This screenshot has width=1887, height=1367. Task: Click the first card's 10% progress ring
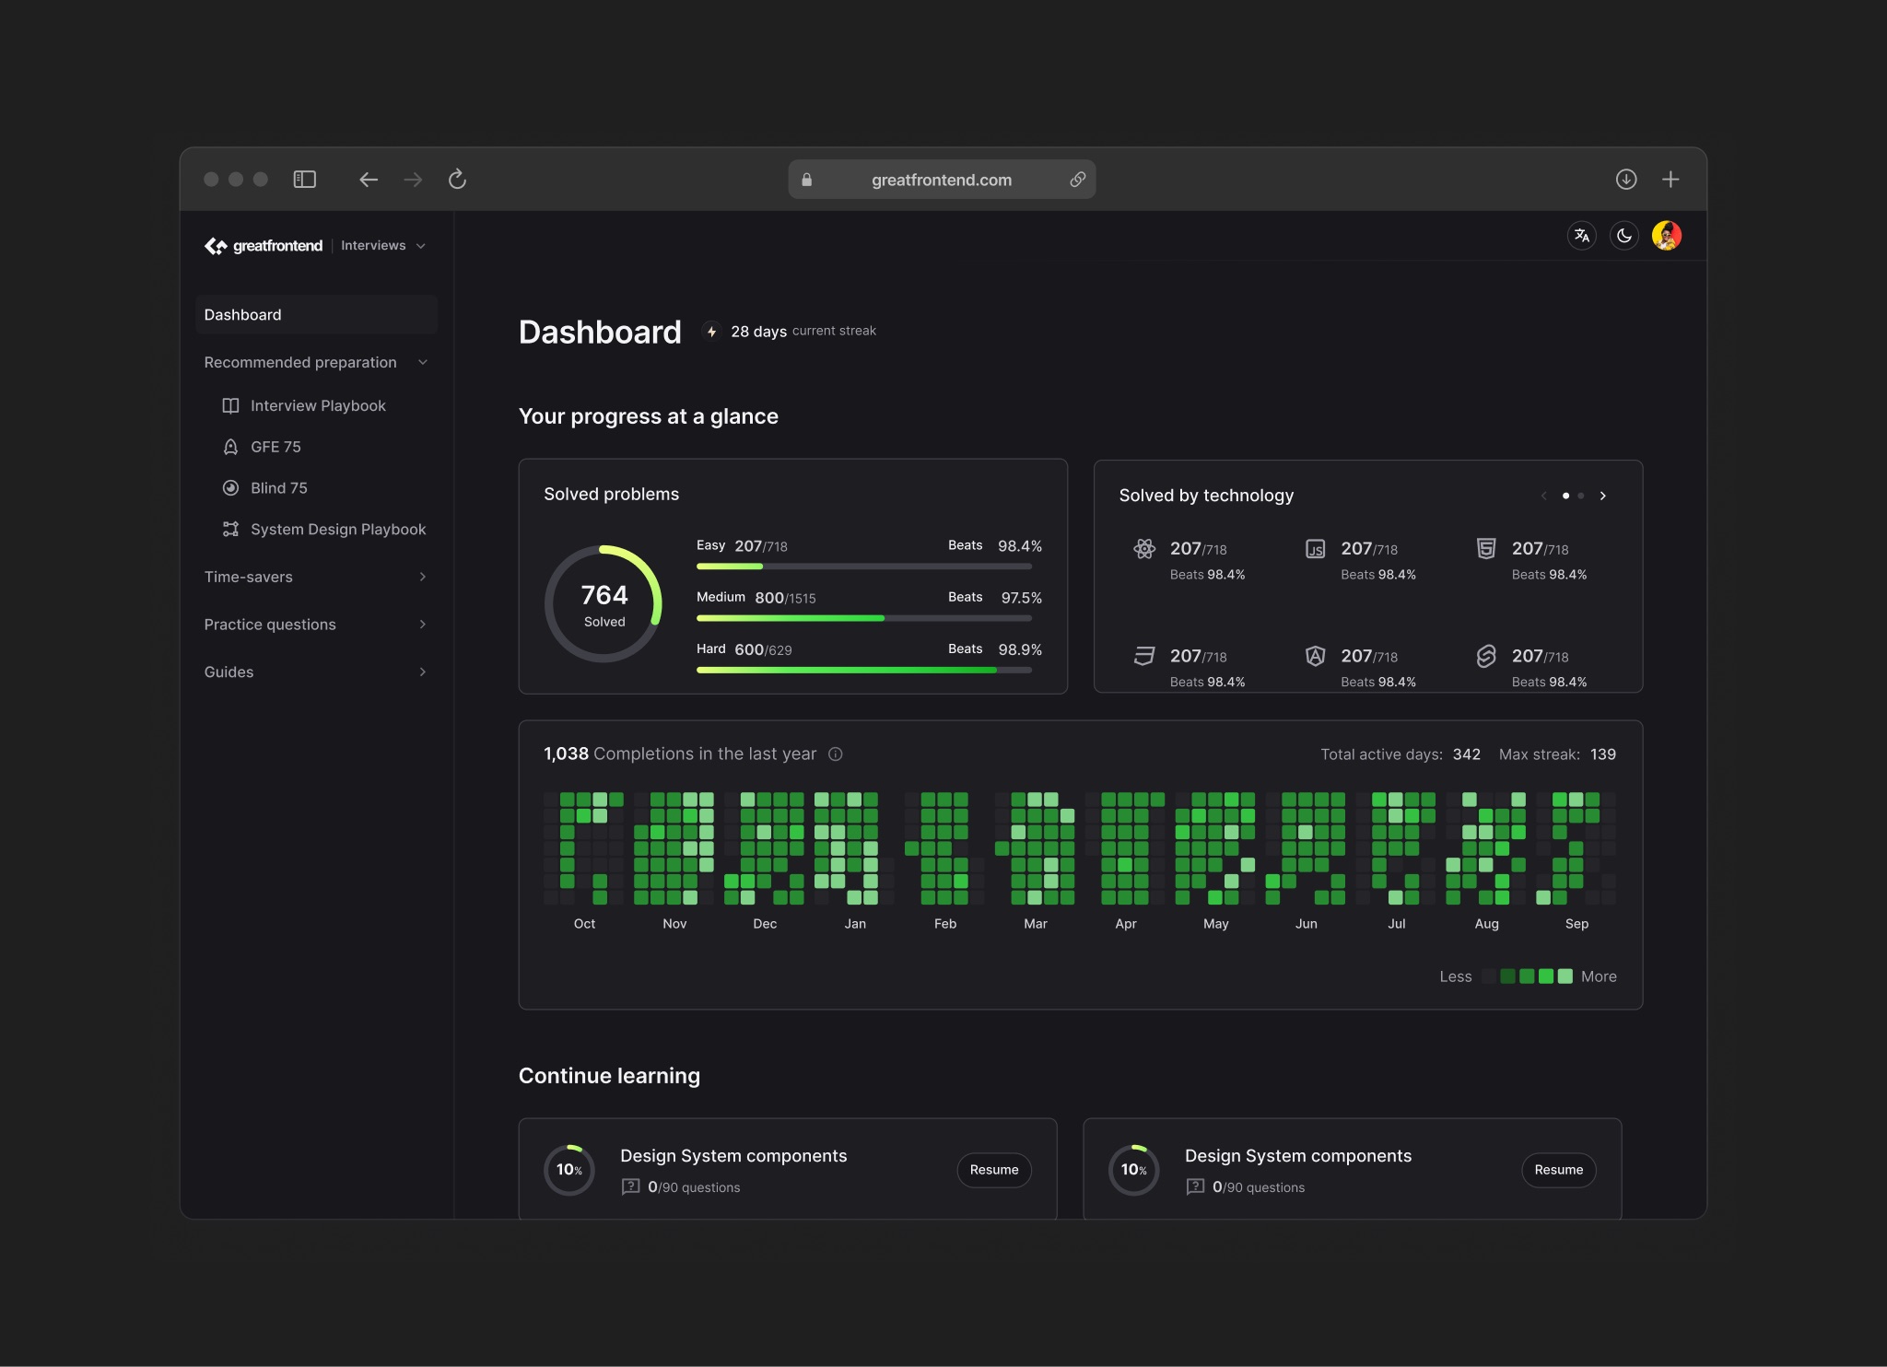(569, 1170)
